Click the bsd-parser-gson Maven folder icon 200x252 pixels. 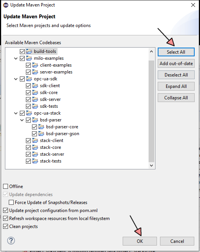(41, 133)
